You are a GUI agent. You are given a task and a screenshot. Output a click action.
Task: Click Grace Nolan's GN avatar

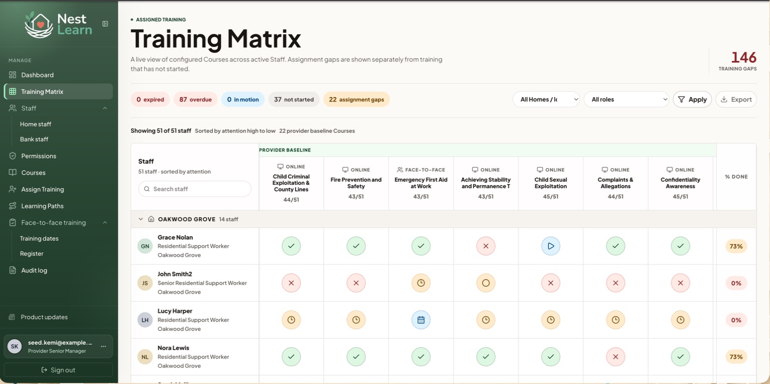(x=145, y=246)
